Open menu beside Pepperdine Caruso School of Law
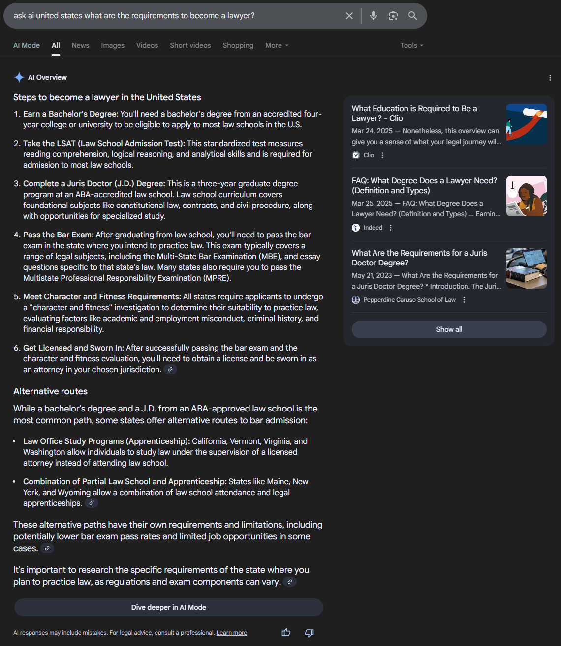This screenshot has height=646, width=561. tap(464, 300)
